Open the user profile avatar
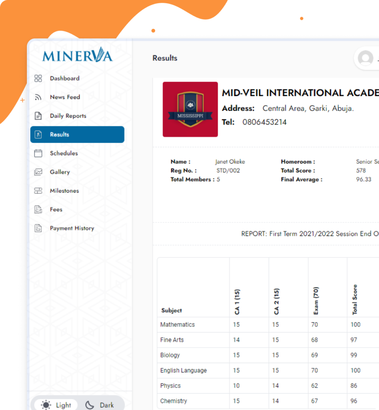Viewport: 379px width, 410px height. (x=365, y=58)
